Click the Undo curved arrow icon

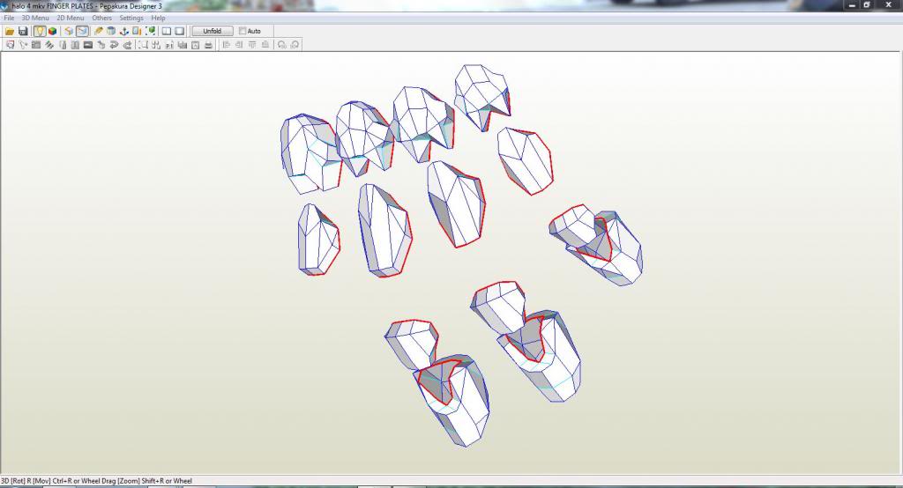114,45
